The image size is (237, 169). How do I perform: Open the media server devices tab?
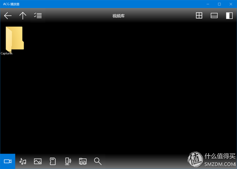pos(68,161)
